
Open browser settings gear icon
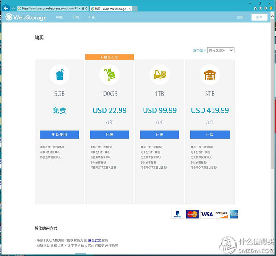(x=266, y=8)
